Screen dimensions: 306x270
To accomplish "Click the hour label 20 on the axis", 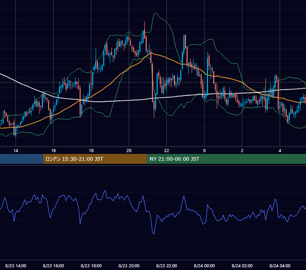I will point(129,151).
